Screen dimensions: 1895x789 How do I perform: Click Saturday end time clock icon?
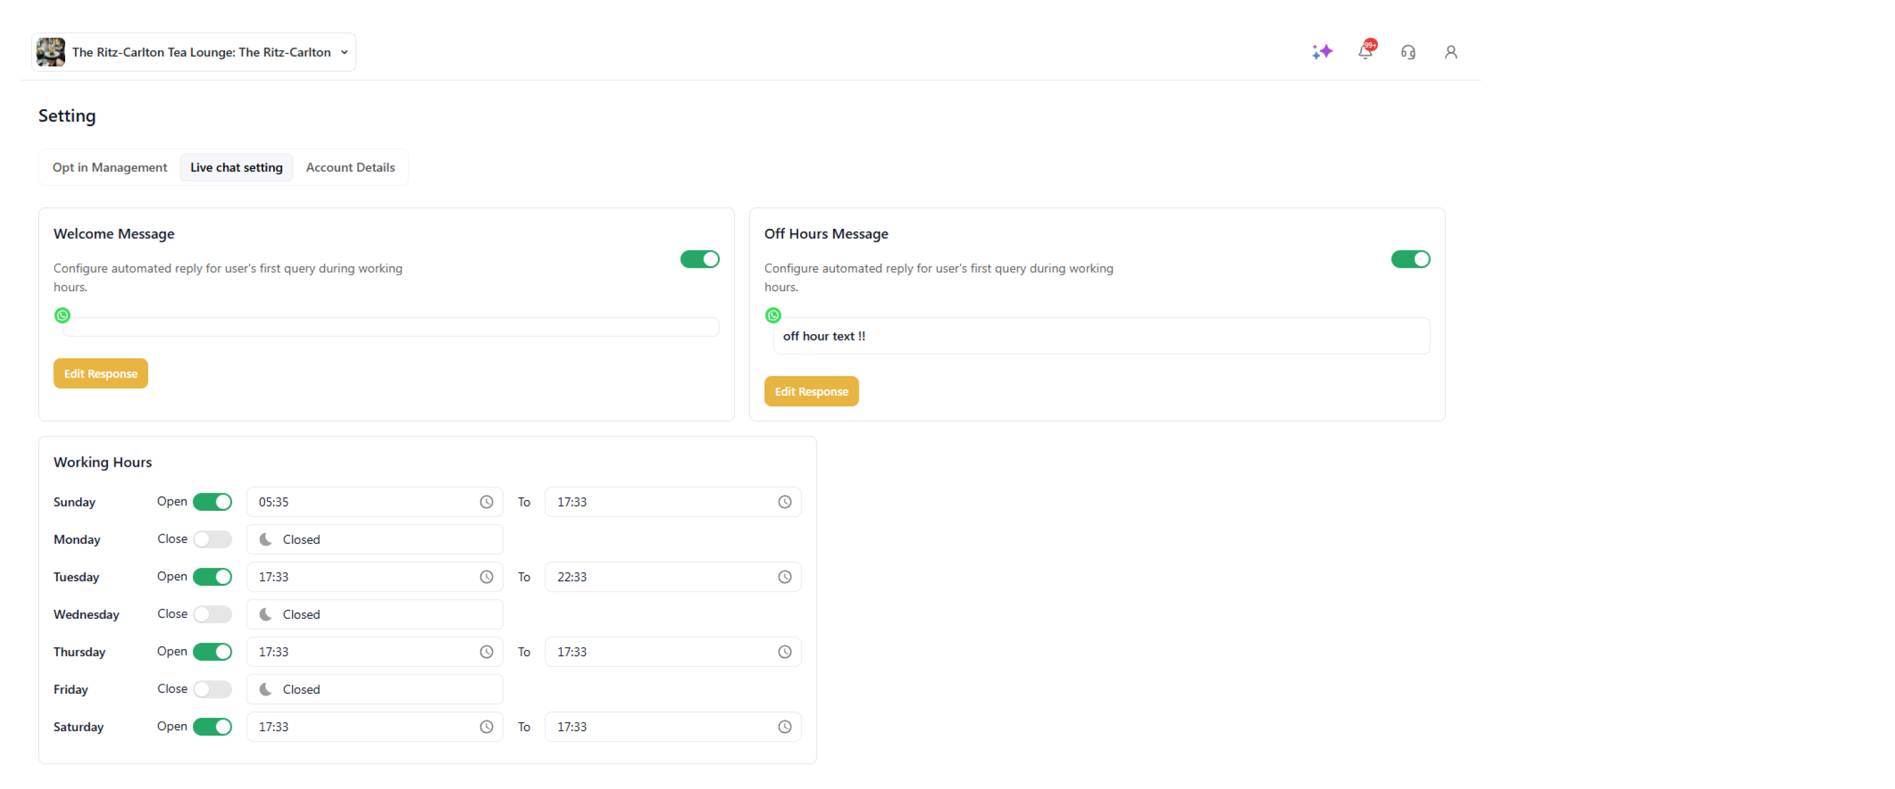click(785, 727)
